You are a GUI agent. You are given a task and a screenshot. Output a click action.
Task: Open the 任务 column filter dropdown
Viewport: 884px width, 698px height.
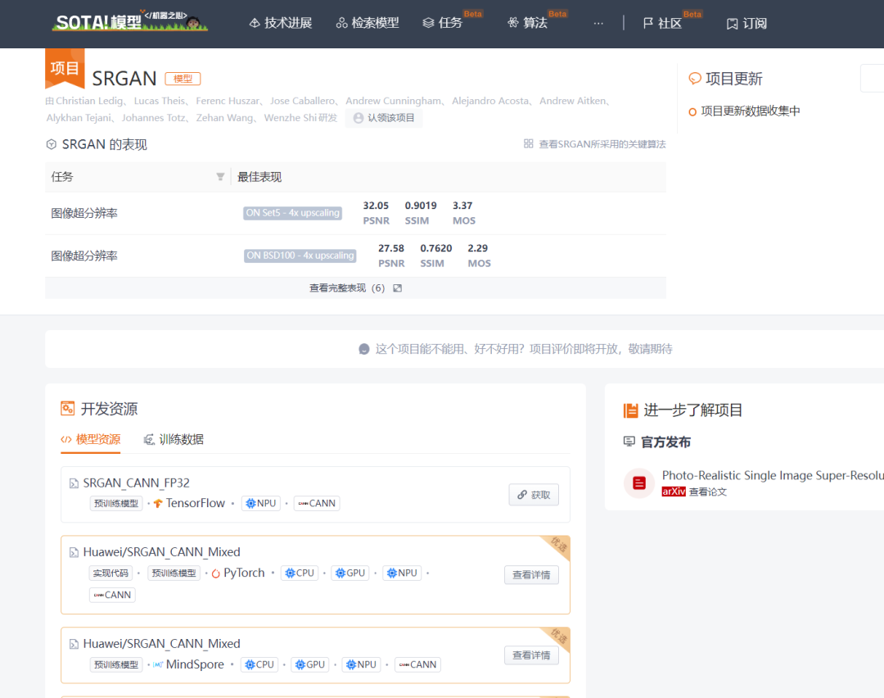[x=220, y=177]
